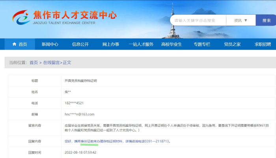Open the 新闻中心 menu item

(x=50, y=44)
